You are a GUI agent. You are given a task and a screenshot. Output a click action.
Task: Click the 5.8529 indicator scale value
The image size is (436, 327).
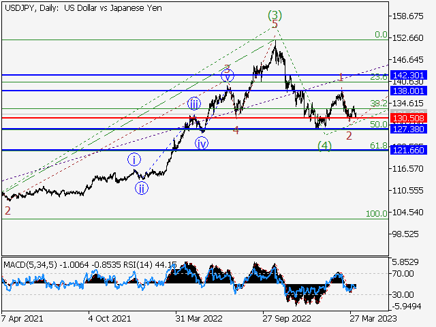pyautogui.click(x=405, y=262)
